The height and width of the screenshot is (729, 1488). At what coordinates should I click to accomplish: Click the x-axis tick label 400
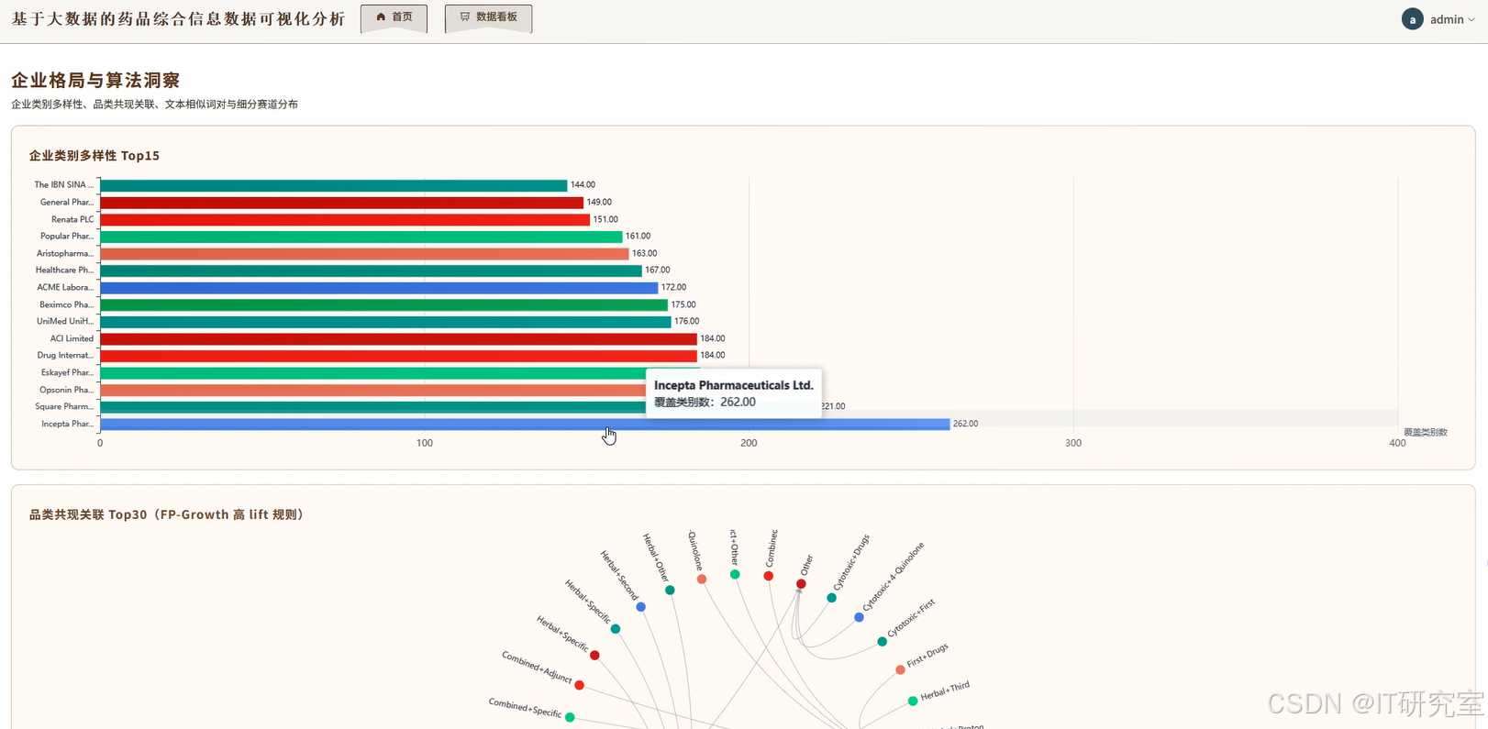(1397, 444)
